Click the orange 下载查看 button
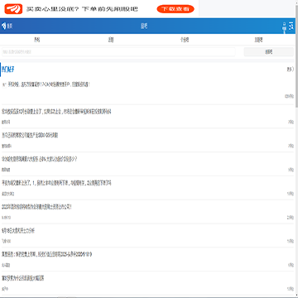This screenshot has height=298, width=298. click(x=175, y=9)
